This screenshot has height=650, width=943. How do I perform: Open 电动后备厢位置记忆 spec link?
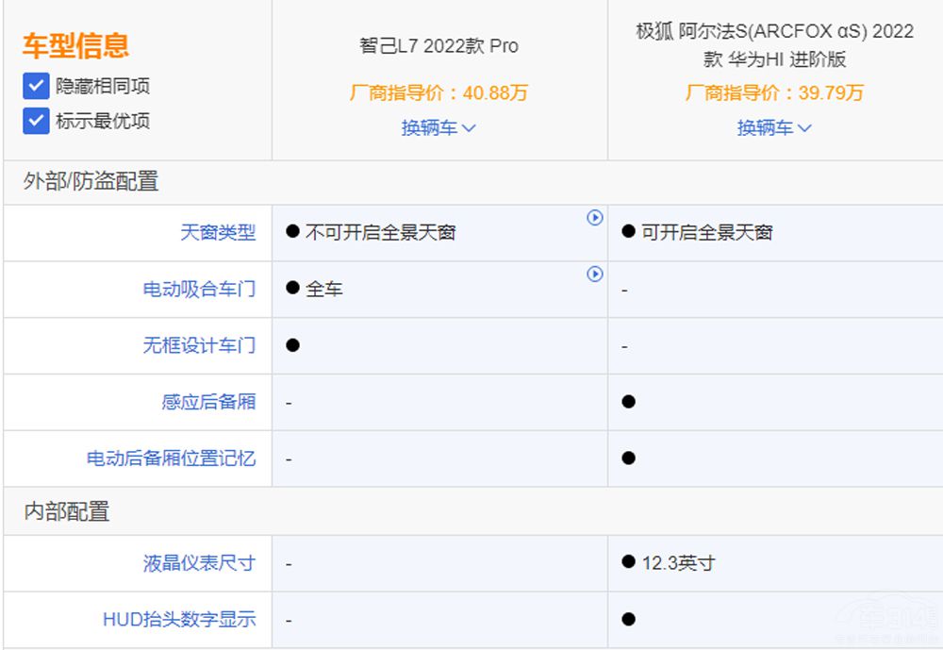coord(171,459)
